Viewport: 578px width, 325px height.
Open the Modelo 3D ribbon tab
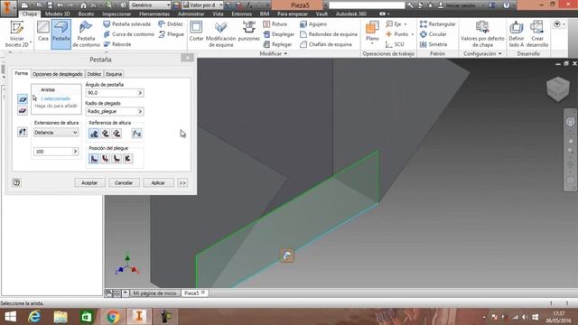click(x=58, y=14)
